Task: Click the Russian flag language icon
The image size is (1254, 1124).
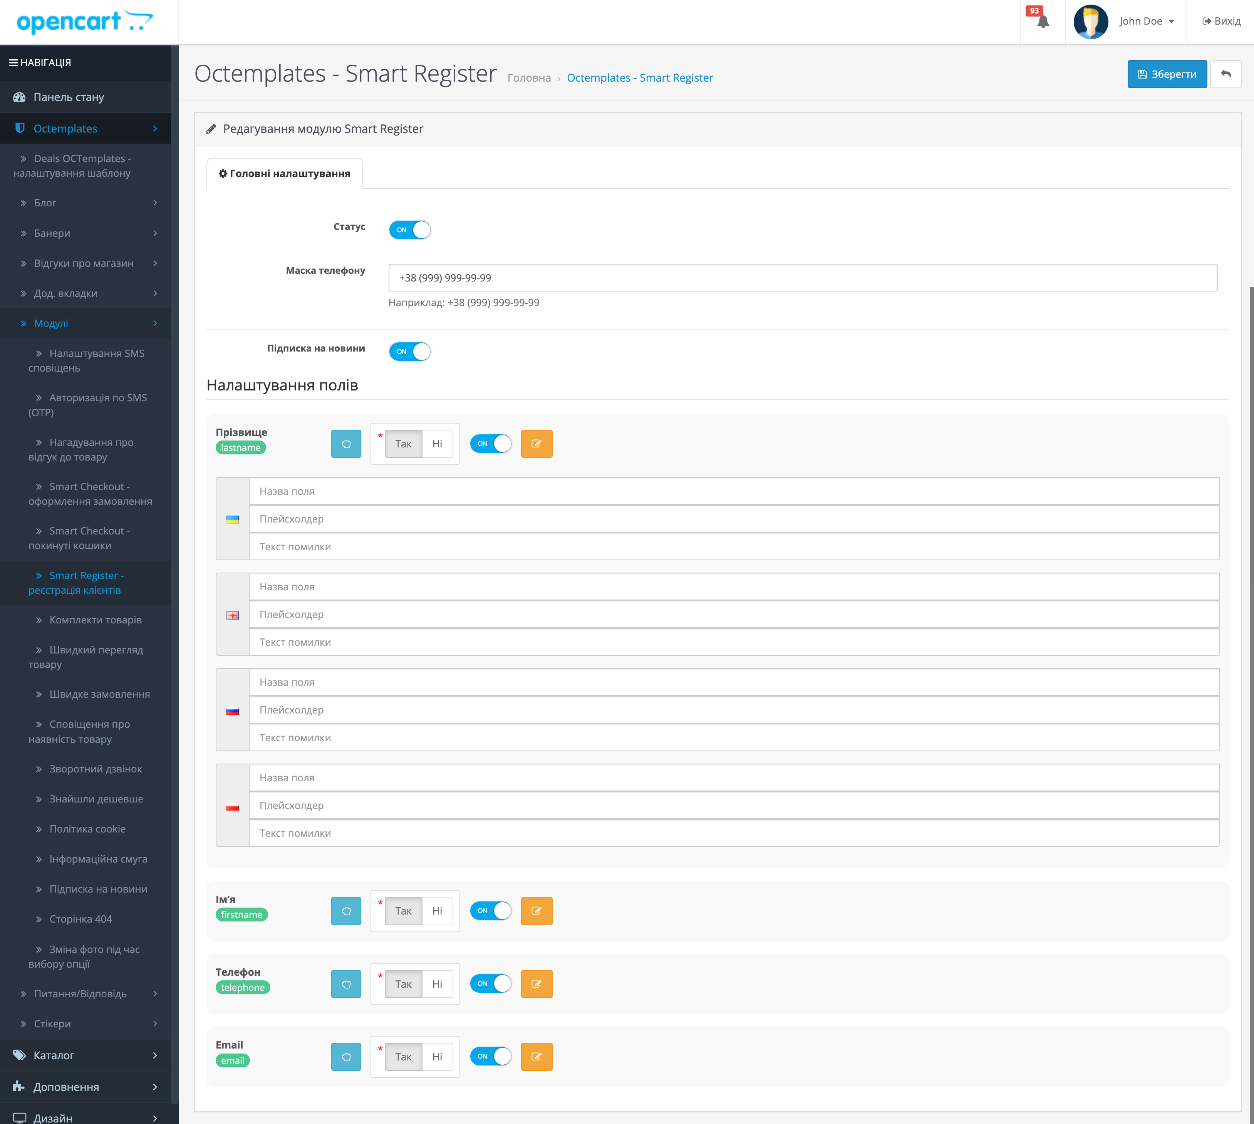Action: click(x=232, y=711)
